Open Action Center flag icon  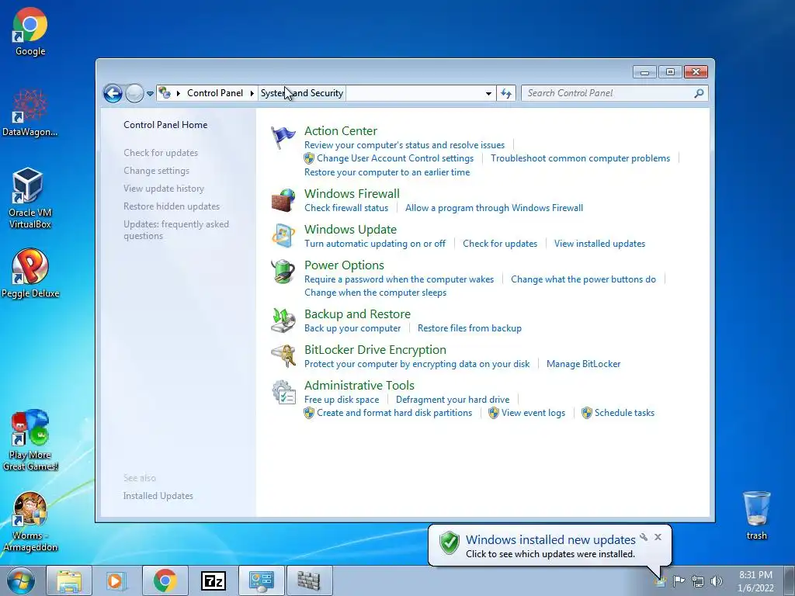click(283, 137)
